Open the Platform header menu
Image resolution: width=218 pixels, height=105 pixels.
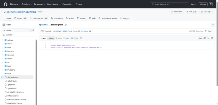(15, 4)
